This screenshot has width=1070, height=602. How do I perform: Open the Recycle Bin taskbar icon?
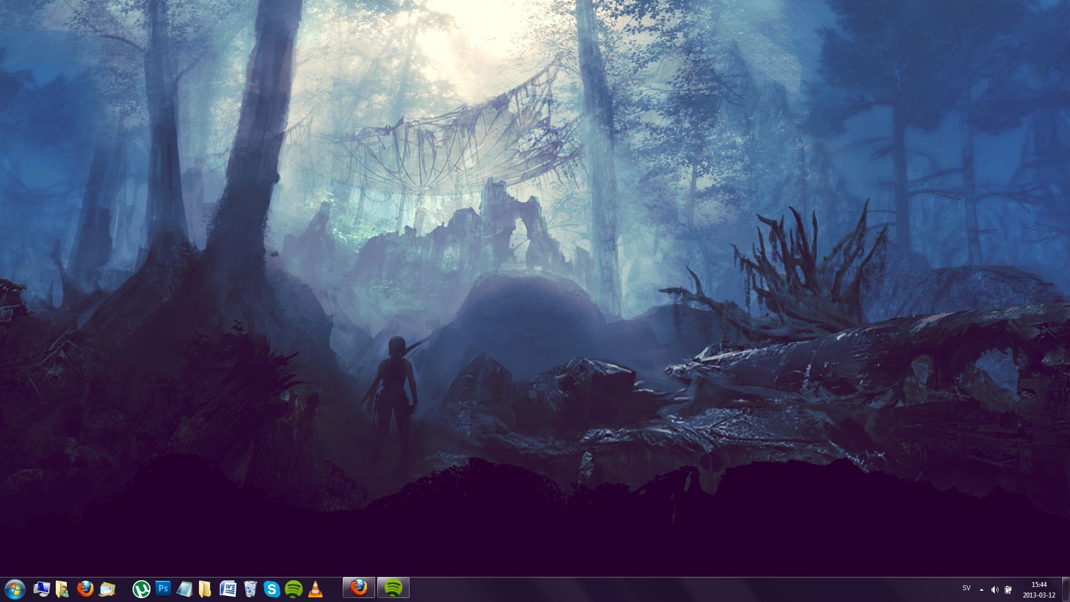tap(250, 589)
